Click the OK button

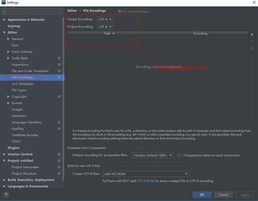pos(202,195)
